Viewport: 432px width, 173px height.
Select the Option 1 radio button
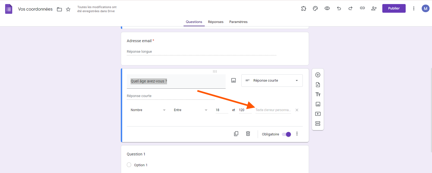click(129, 165)
